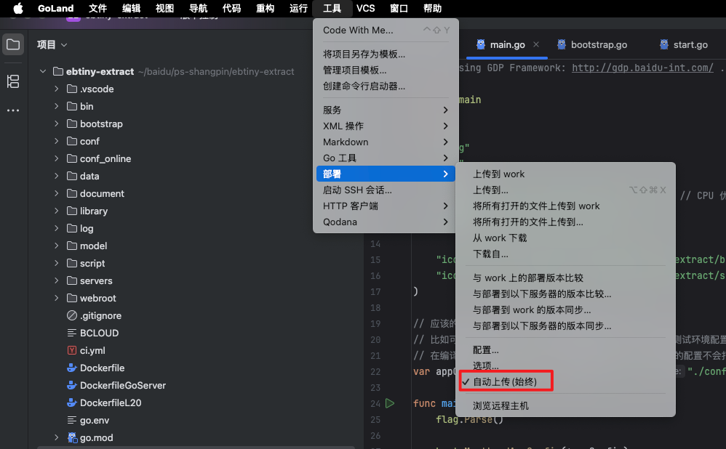This screenshot has height=449, width=726.
Task: Run main function with the green gutter arrow
Action: (x=390, y=403)
